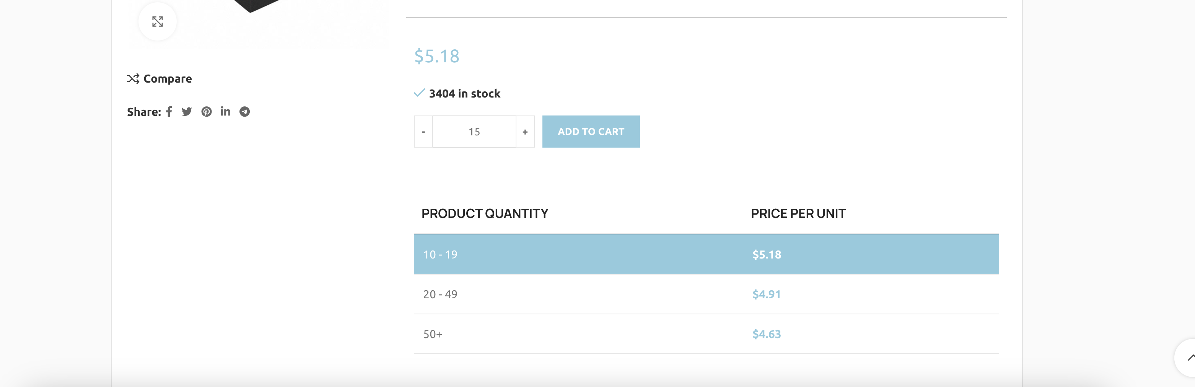The height and width of the screenshot is (387, 1195).
Task: Share product on Telegram
Action: (244, 112)
